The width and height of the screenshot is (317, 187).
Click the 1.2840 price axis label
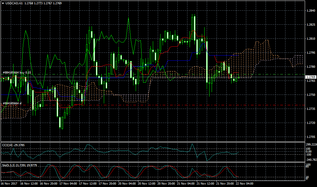pyautogui.click(x=311, y=11)
